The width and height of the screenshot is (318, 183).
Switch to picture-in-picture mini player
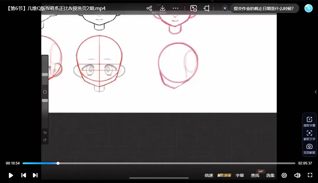pos(193,8)
